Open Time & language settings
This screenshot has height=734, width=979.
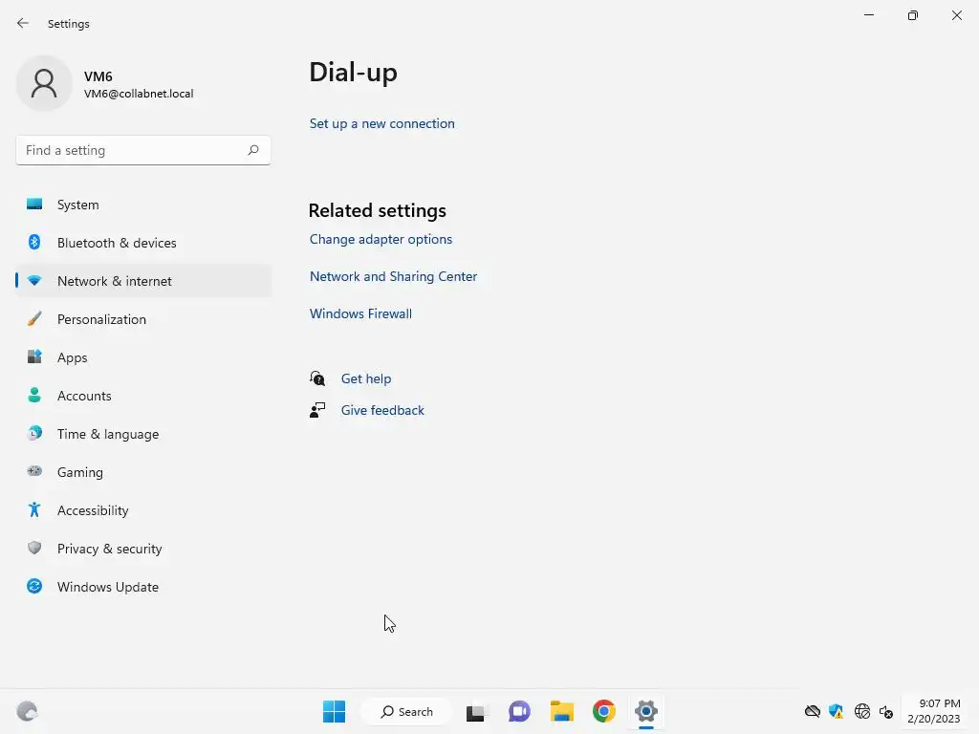(x=143, y=434)
